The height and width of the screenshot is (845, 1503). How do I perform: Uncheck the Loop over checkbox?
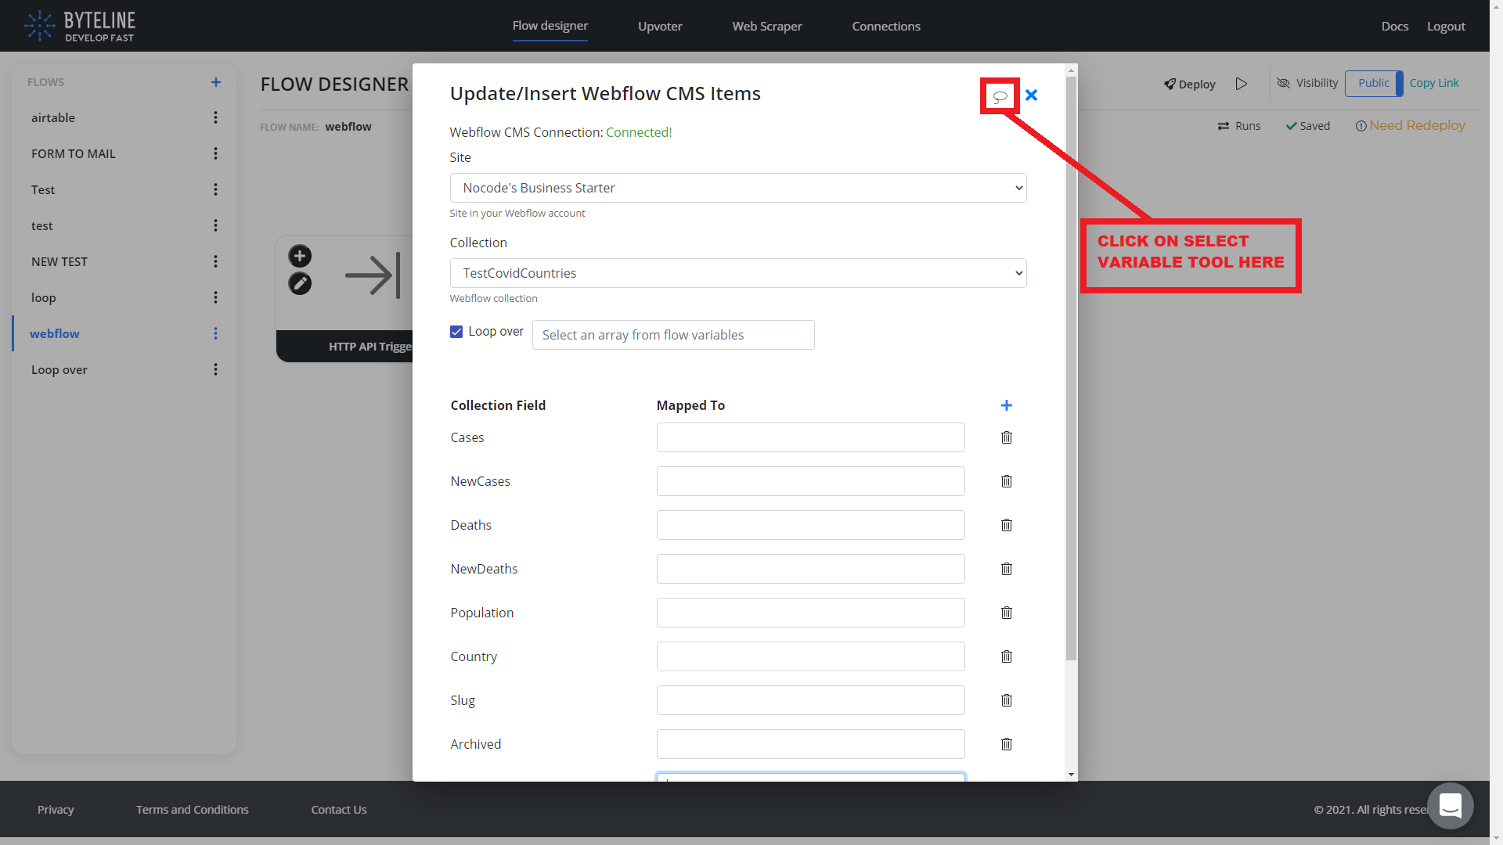456,332
